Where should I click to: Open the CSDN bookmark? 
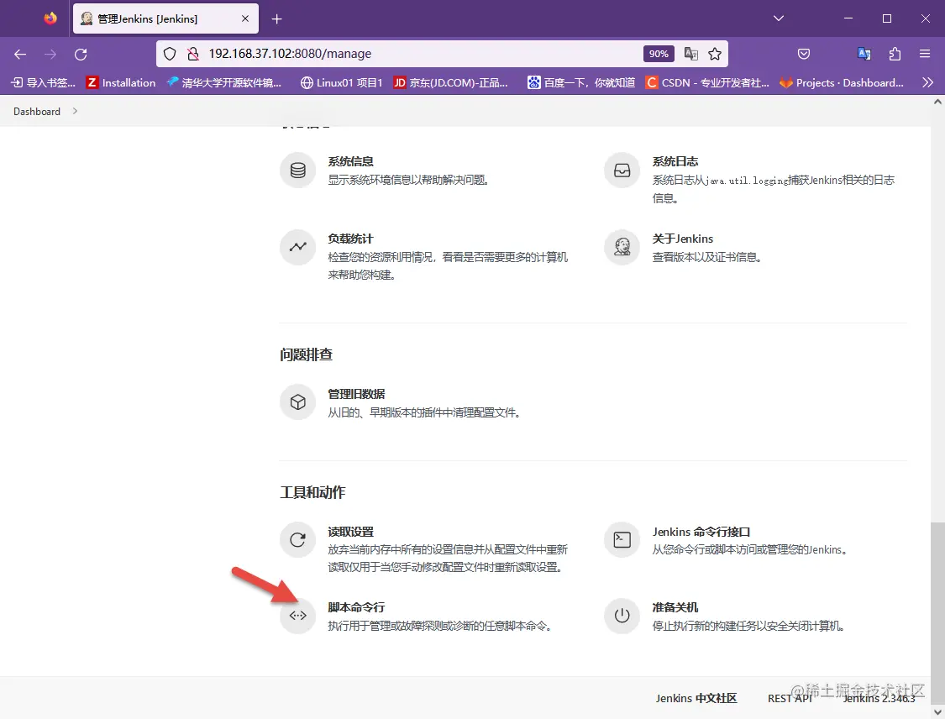point(707,82)
